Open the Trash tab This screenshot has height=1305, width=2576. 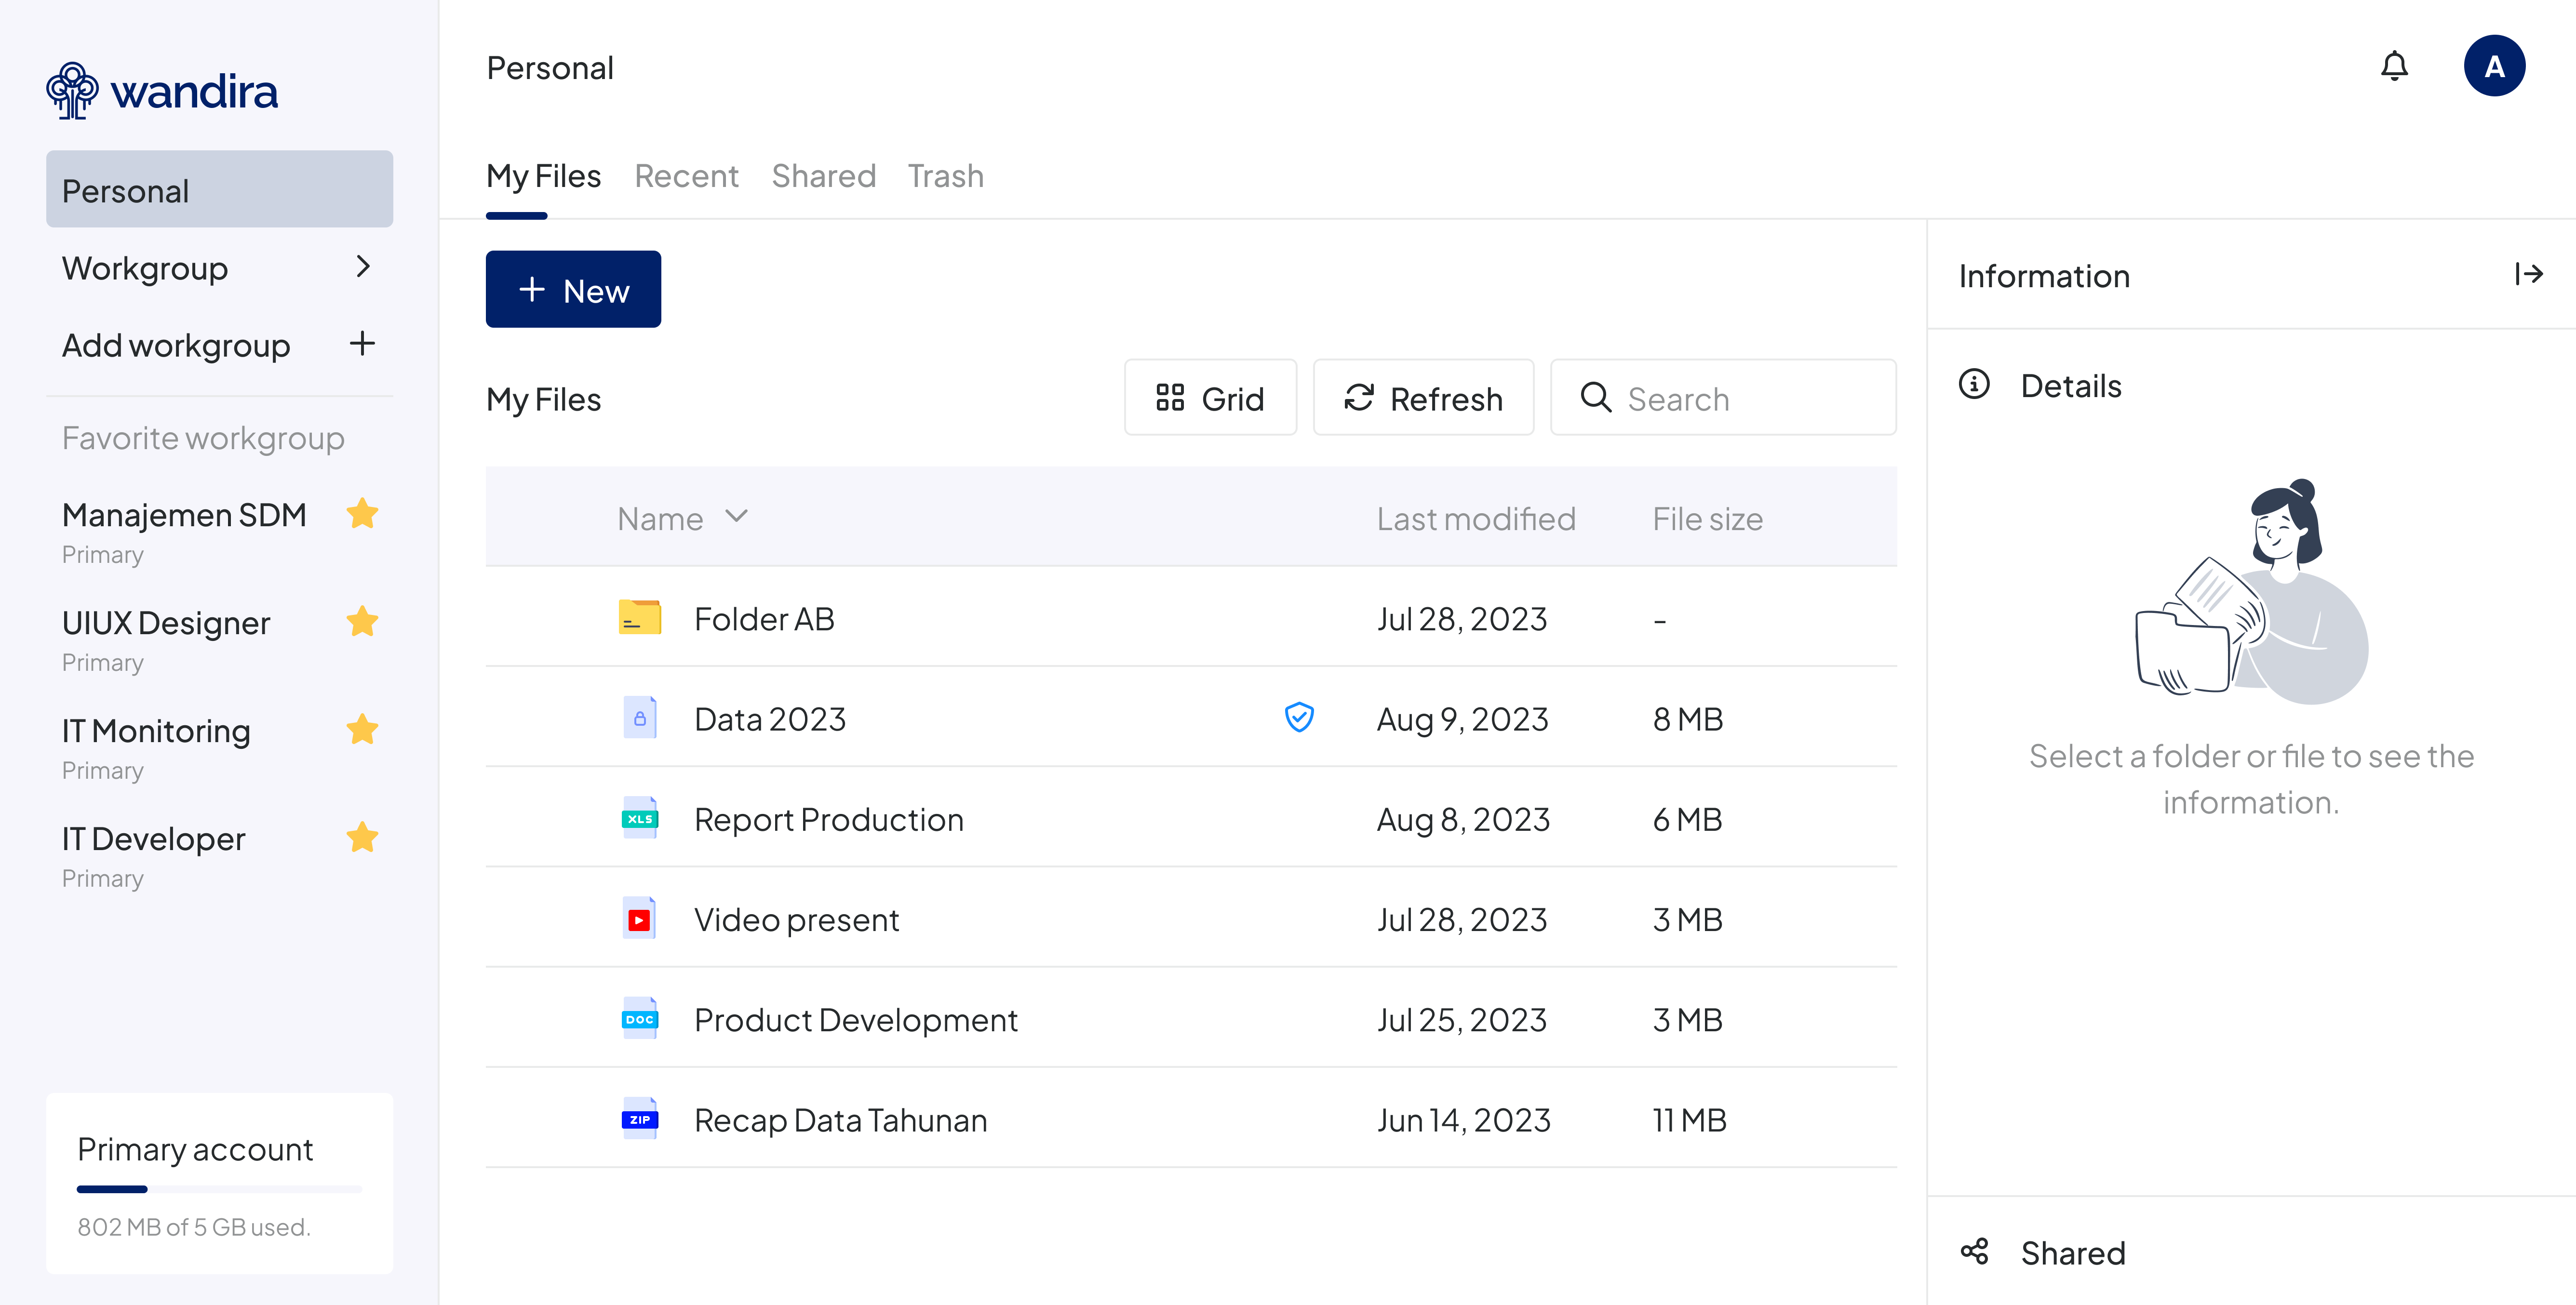(945, 176)
